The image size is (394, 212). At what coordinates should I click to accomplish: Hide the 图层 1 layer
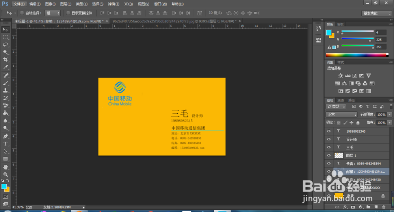(329, 155)
